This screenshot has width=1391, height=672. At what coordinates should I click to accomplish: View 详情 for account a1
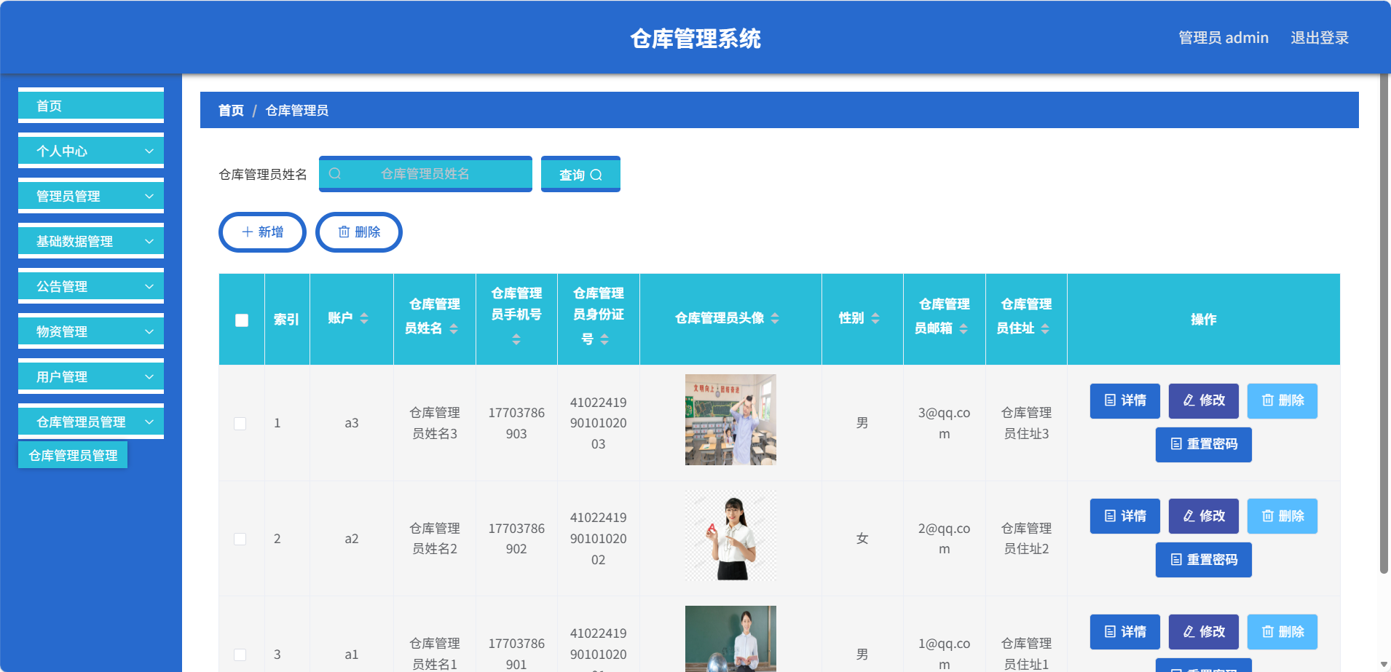tap(1125, 632)
